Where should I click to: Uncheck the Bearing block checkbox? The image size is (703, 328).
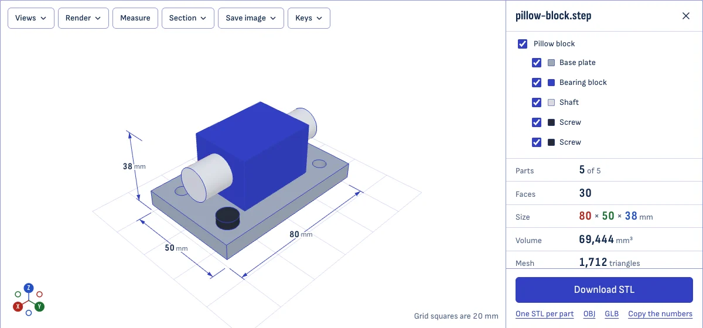tap(537, 83)
